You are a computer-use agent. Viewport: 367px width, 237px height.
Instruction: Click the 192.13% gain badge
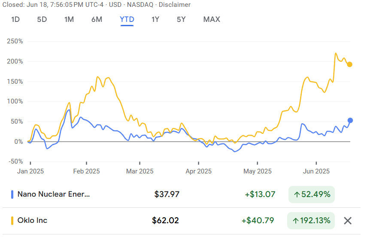(x=311, y=221)
